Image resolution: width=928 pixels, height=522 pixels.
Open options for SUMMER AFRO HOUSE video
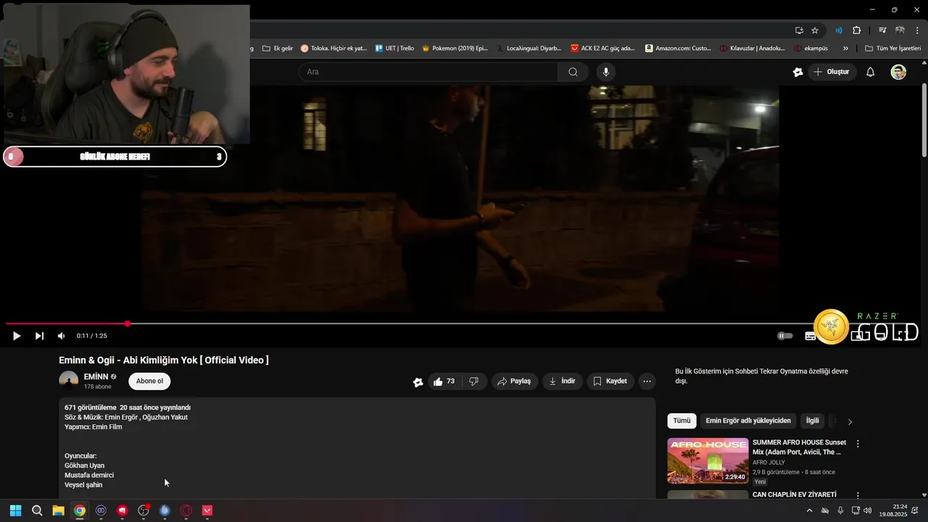(858, 444)
